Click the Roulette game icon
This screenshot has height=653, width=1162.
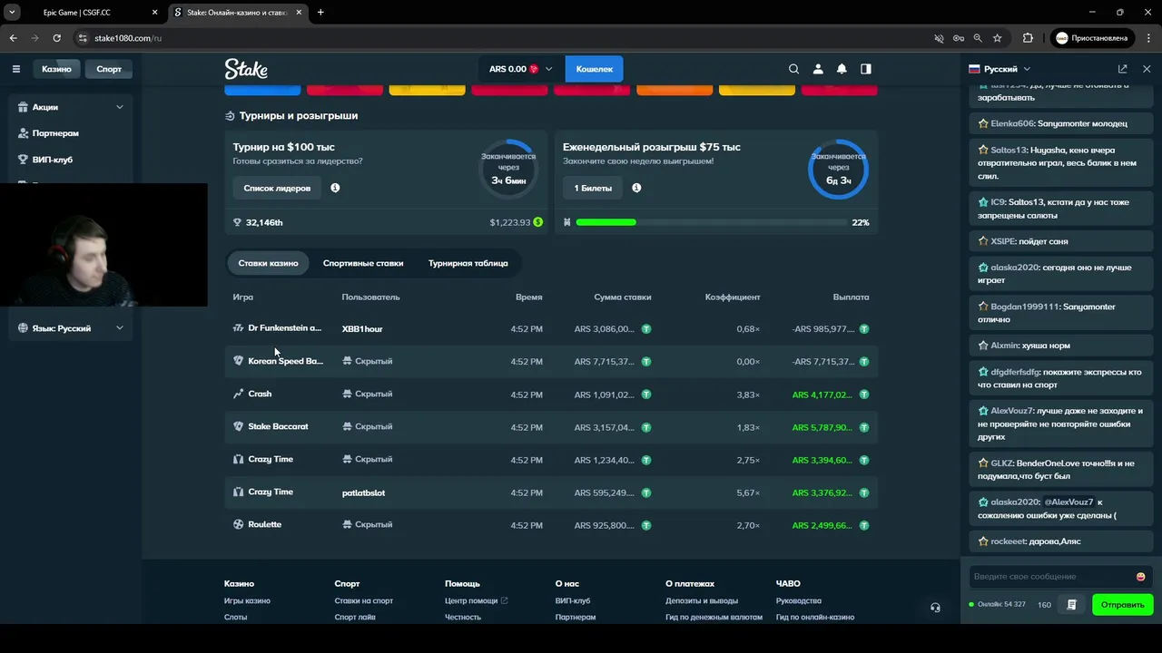coord(238,524)
